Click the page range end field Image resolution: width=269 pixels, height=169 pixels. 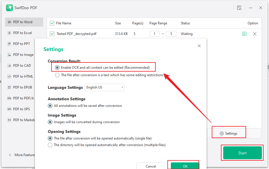tap(171, 34)
